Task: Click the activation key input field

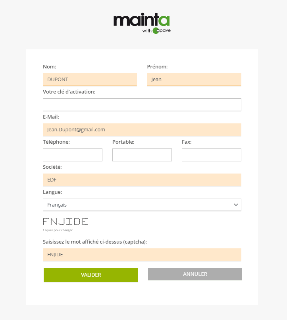Action: click(142, 105)
